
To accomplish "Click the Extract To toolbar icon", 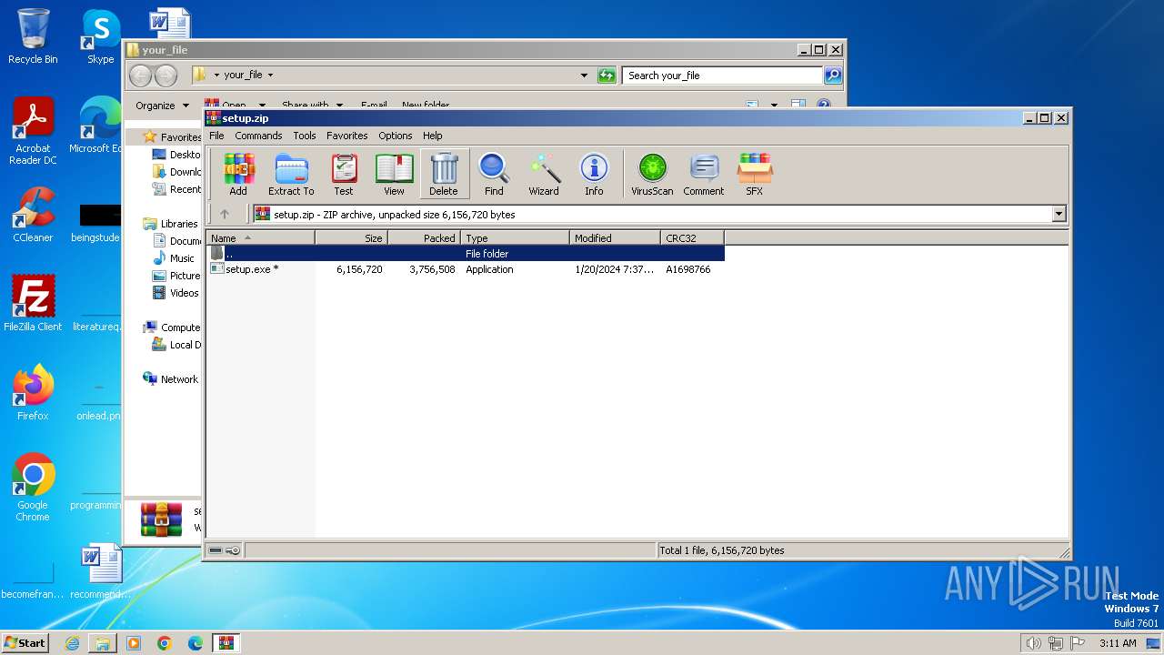I will pos(291,174).
